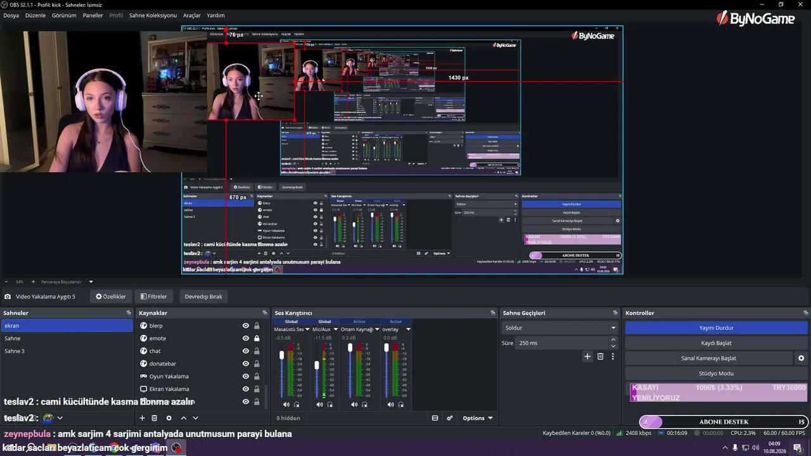Hide the Ekran Yakalama source
Viewport: 811px width, 456px height.
pyautogui.click(x=246, y=389)
